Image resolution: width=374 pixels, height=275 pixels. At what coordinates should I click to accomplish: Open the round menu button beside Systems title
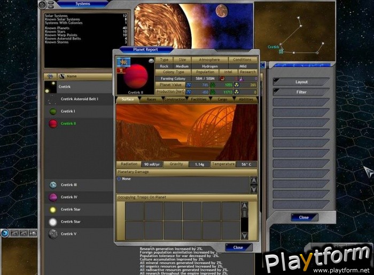coord(42,4)
